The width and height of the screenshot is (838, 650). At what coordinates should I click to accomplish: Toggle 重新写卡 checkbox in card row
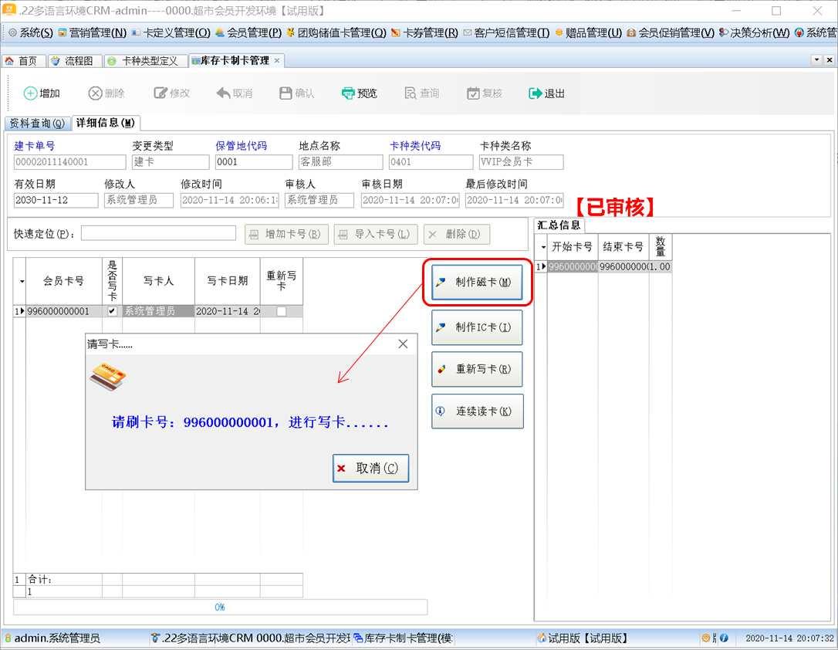coord(281,311)
